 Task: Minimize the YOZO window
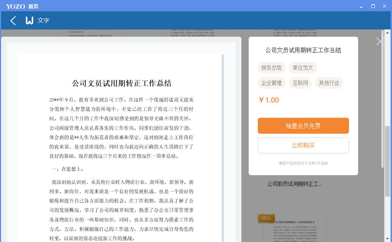point(361,6)
